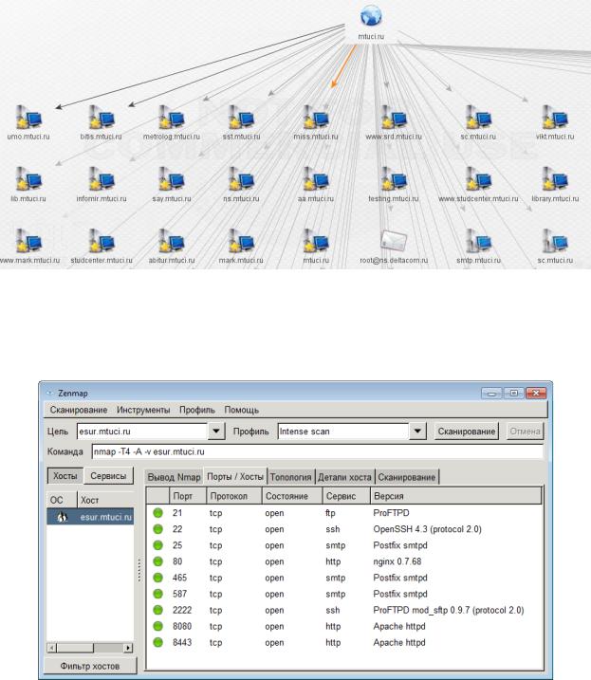Screen dimensions: 591x680
Task: Select the www.srd.mtuci.ru host icon
Action: click(394, 118)
